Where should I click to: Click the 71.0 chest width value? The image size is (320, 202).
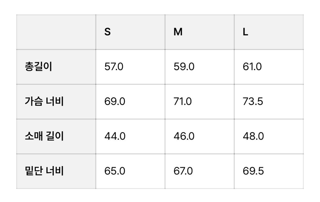point(183,102)
